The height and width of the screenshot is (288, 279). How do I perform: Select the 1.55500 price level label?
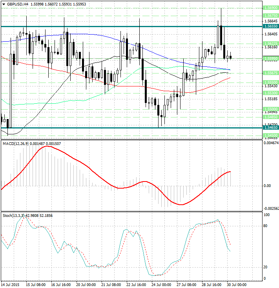(x=271, y=82)
